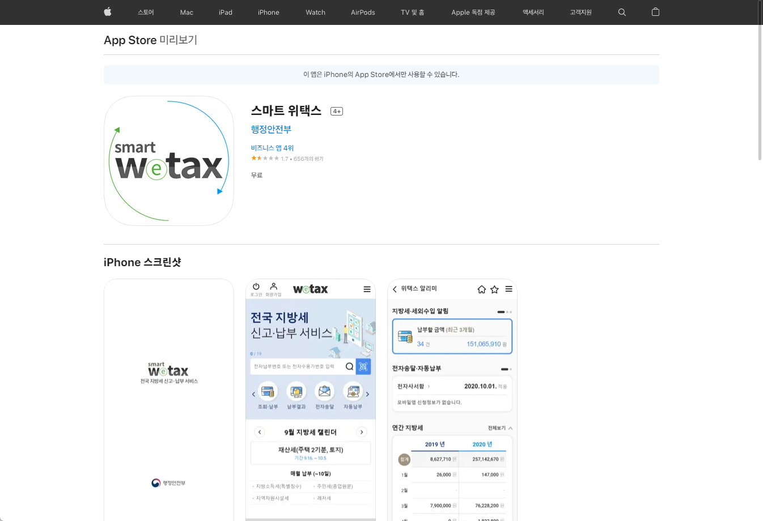763x521 pixels.
Task: Click the search magnifier in 전자납부번호 field
Action: point(349,366)
